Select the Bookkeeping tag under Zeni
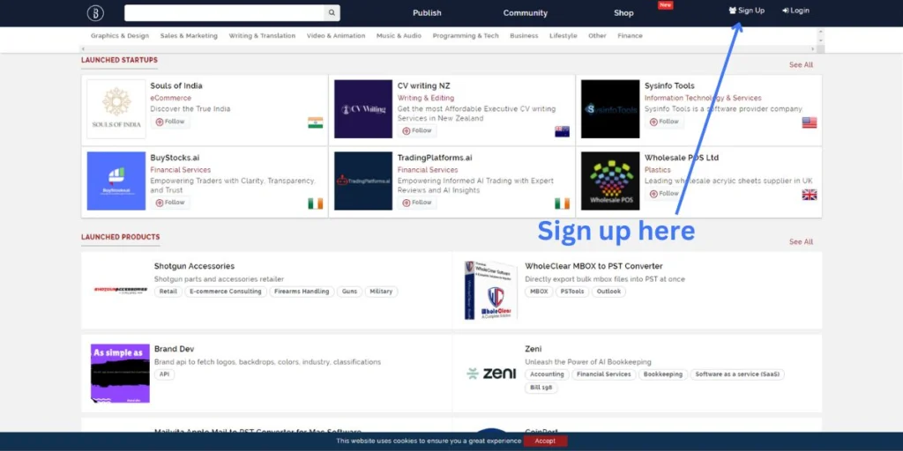903x451 pixels. (x=663, y=374)
